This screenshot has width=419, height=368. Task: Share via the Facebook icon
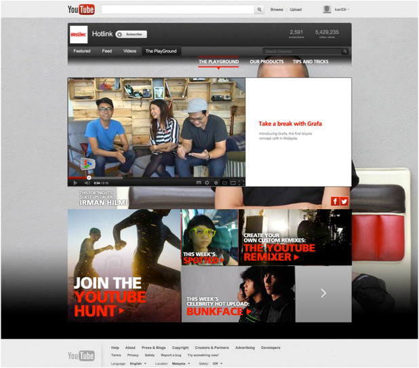click(335, 201)
